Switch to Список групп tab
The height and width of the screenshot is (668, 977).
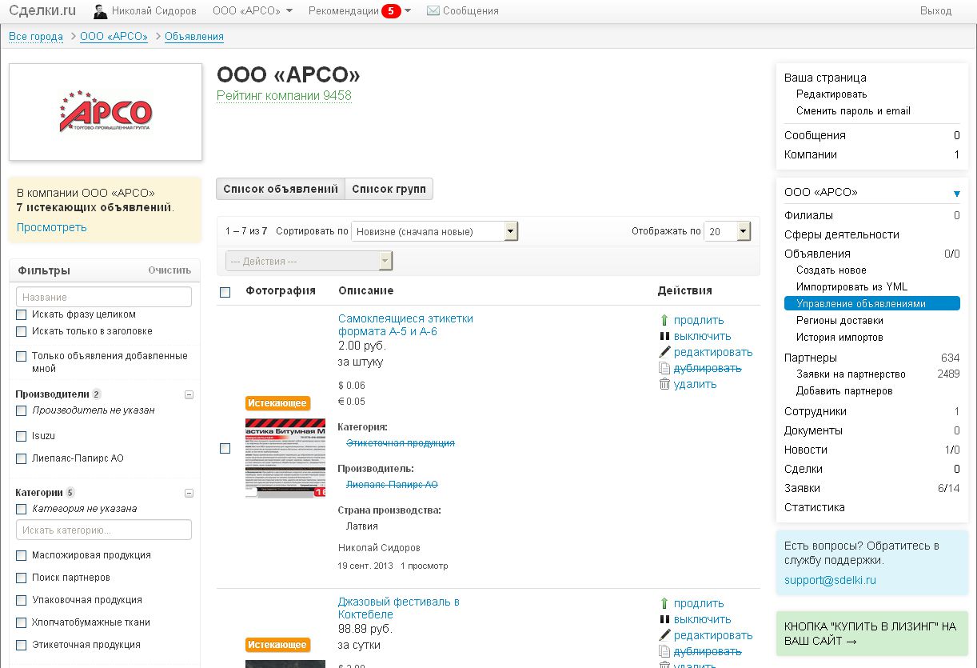[389, 189]
